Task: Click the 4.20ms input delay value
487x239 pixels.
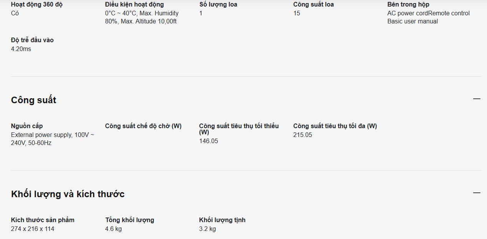Action: (21, 49)
